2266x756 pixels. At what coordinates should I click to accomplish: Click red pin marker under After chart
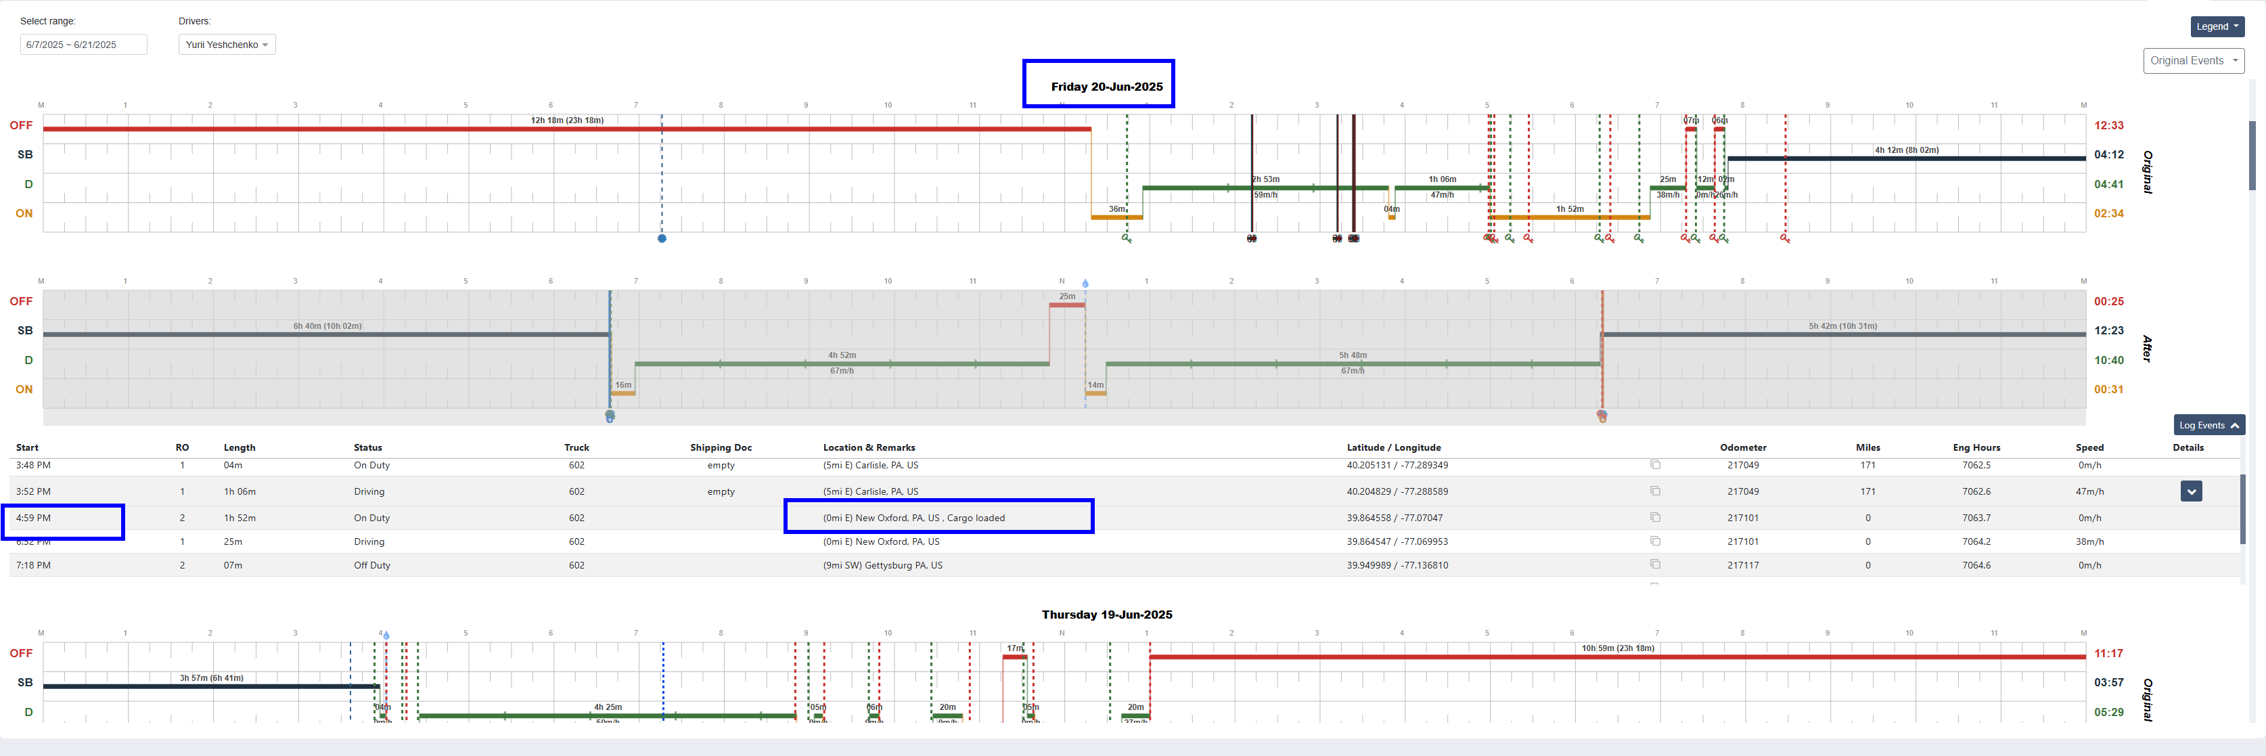1602,416
